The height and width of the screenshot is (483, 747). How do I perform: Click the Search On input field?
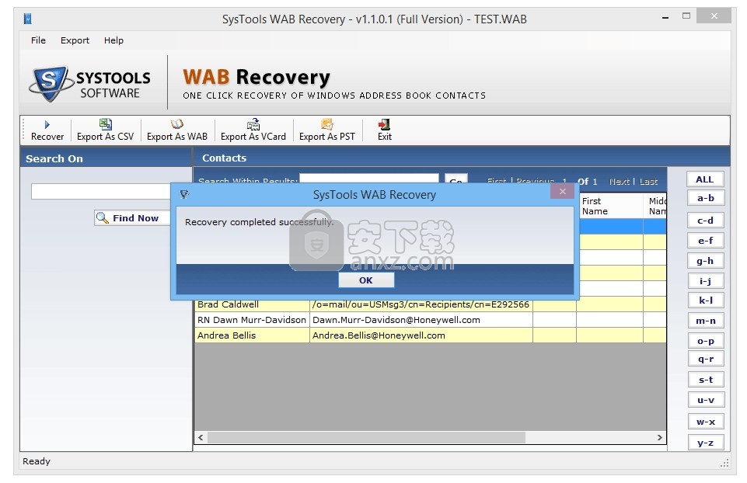tap(101, 192)
